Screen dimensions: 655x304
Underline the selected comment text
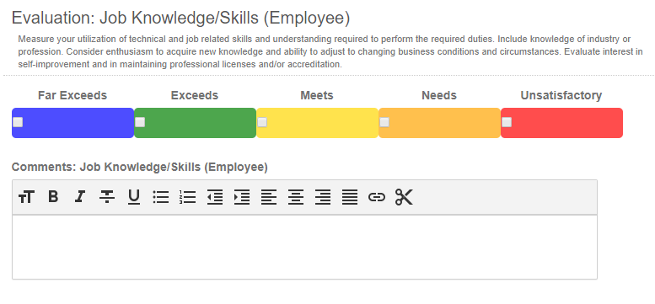click(134, 197)
